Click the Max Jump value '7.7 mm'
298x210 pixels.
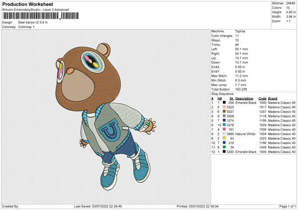click(x=241, y=85)
